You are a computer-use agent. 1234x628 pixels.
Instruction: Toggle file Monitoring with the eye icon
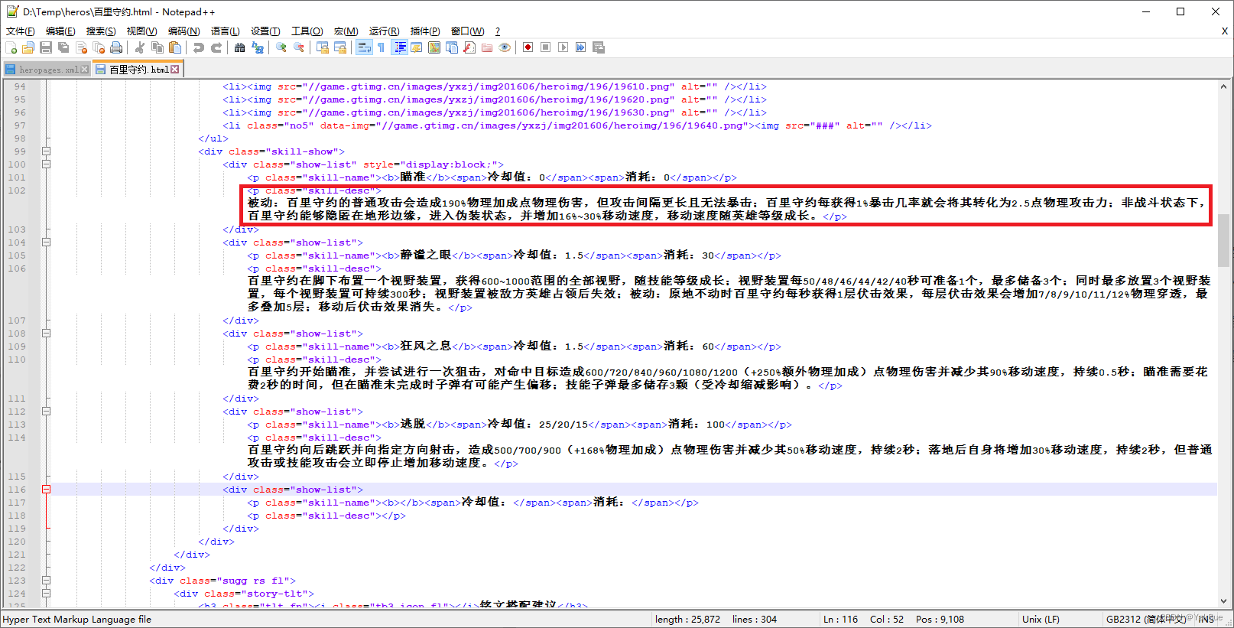tap(505, 47)
